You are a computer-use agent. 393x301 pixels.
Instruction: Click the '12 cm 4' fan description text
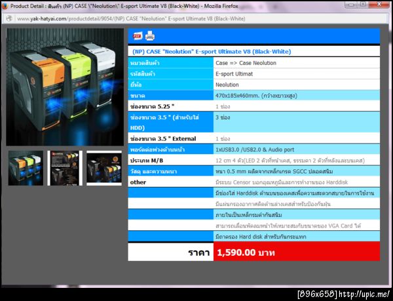pos(290,161)
